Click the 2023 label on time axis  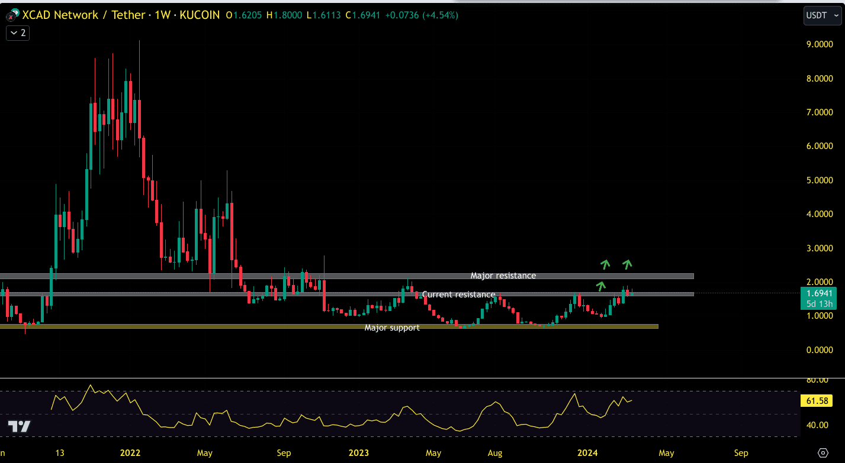click(358, 453)
